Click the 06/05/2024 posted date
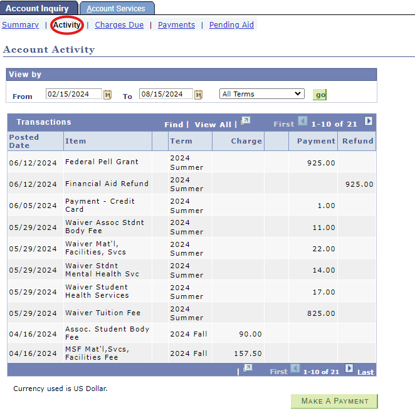 coord(33,206)
